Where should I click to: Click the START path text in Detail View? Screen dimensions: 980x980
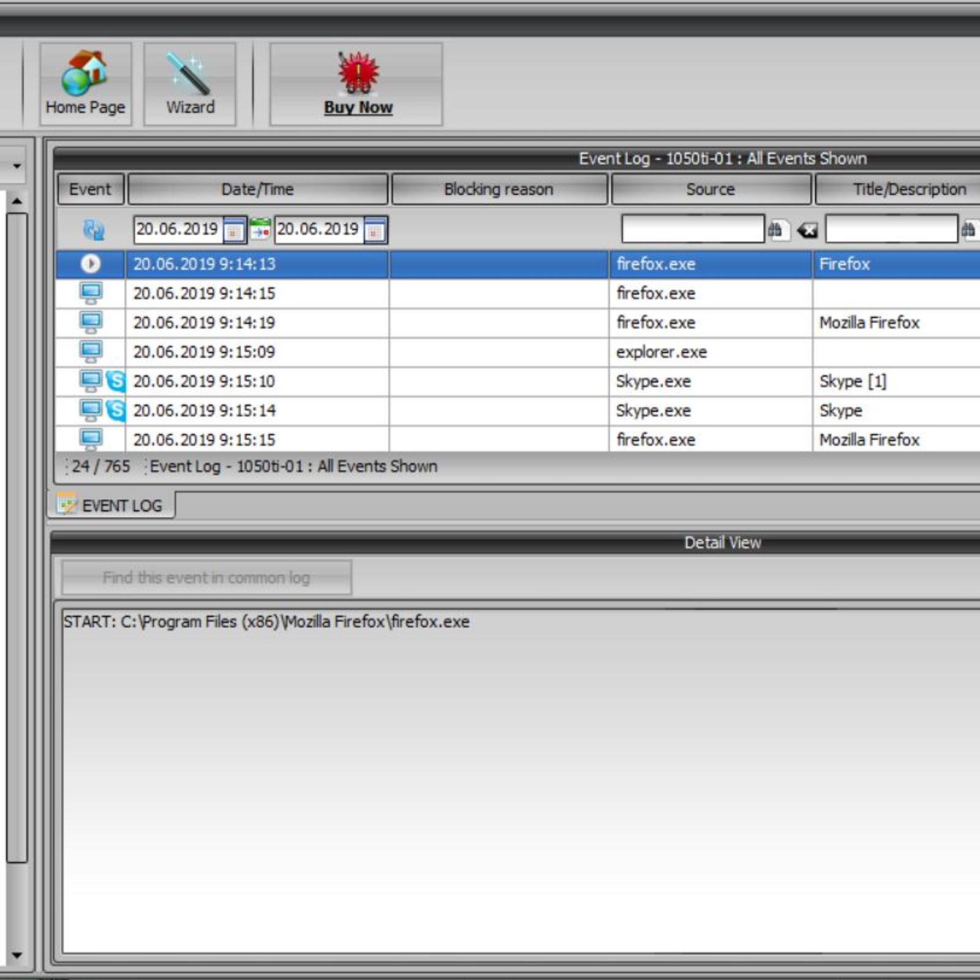pyautogui.click(x=266, y=622)
